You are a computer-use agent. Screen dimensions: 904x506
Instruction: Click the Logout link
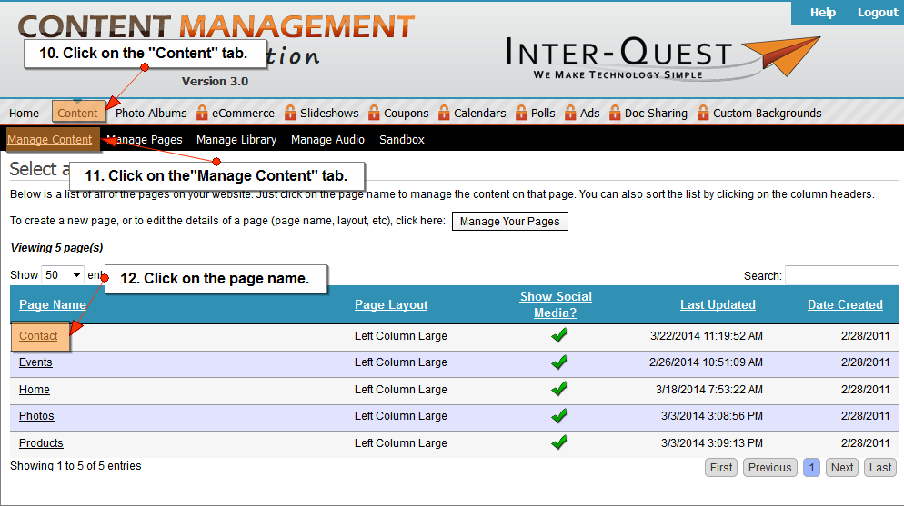pyautogui.click(x=877, y=13)
